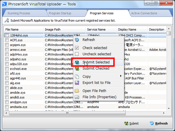This screenshot has width=175, height=131.
Task: Click the AmdPPM service name cell
Action: [93, 102]
